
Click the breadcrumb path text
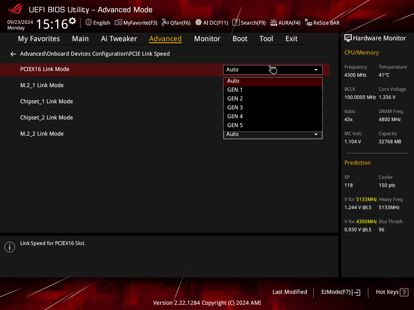(95, 54)
